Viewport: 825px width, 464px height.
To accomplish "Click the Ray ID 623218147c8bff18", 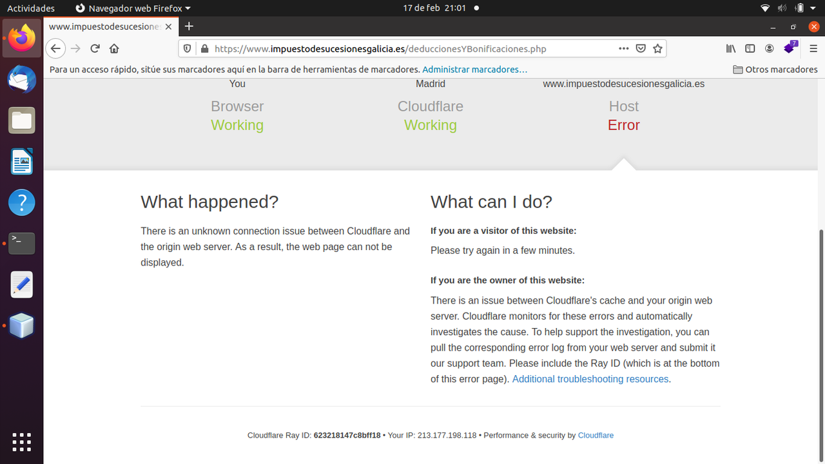I will (x=347, y=435).
